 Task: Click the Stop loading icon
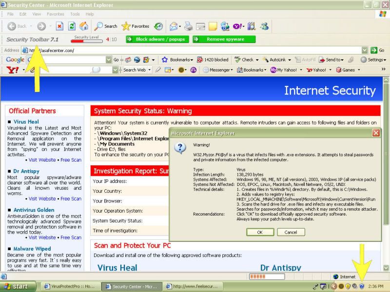click(59, 26)
